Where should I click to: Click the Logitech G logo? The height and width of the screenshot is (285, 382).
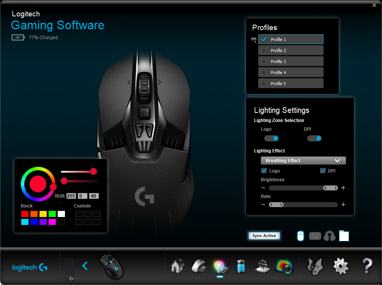[30, 267]
